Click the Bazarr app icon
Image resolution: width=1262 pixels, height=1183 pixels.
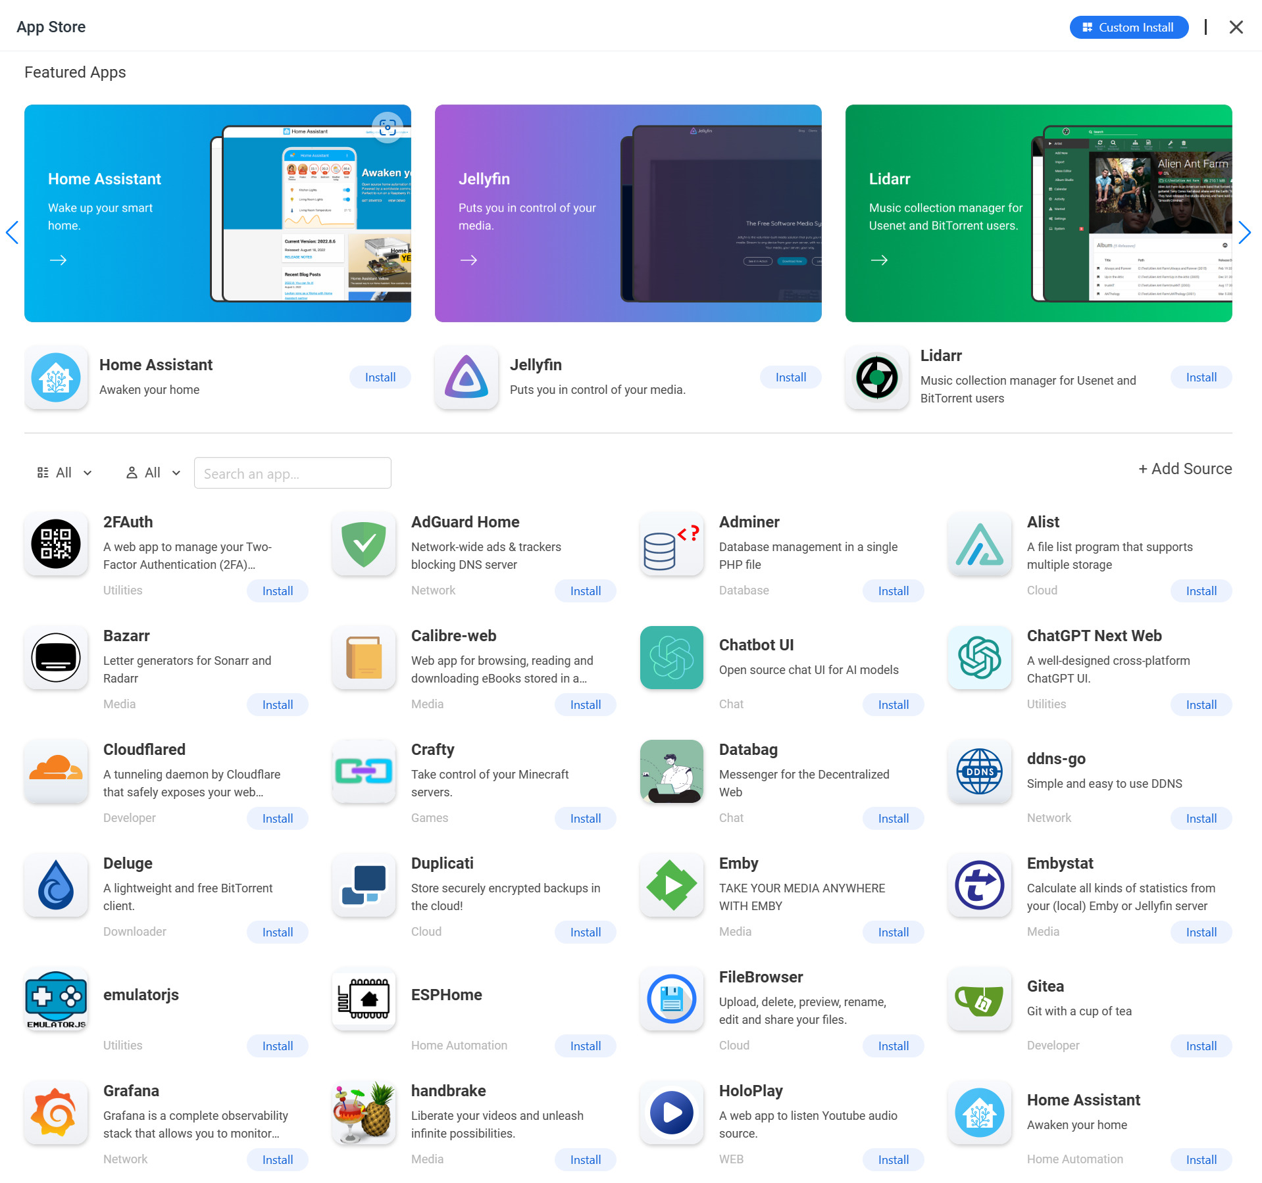pyautogui.click(x=56, y=658)
